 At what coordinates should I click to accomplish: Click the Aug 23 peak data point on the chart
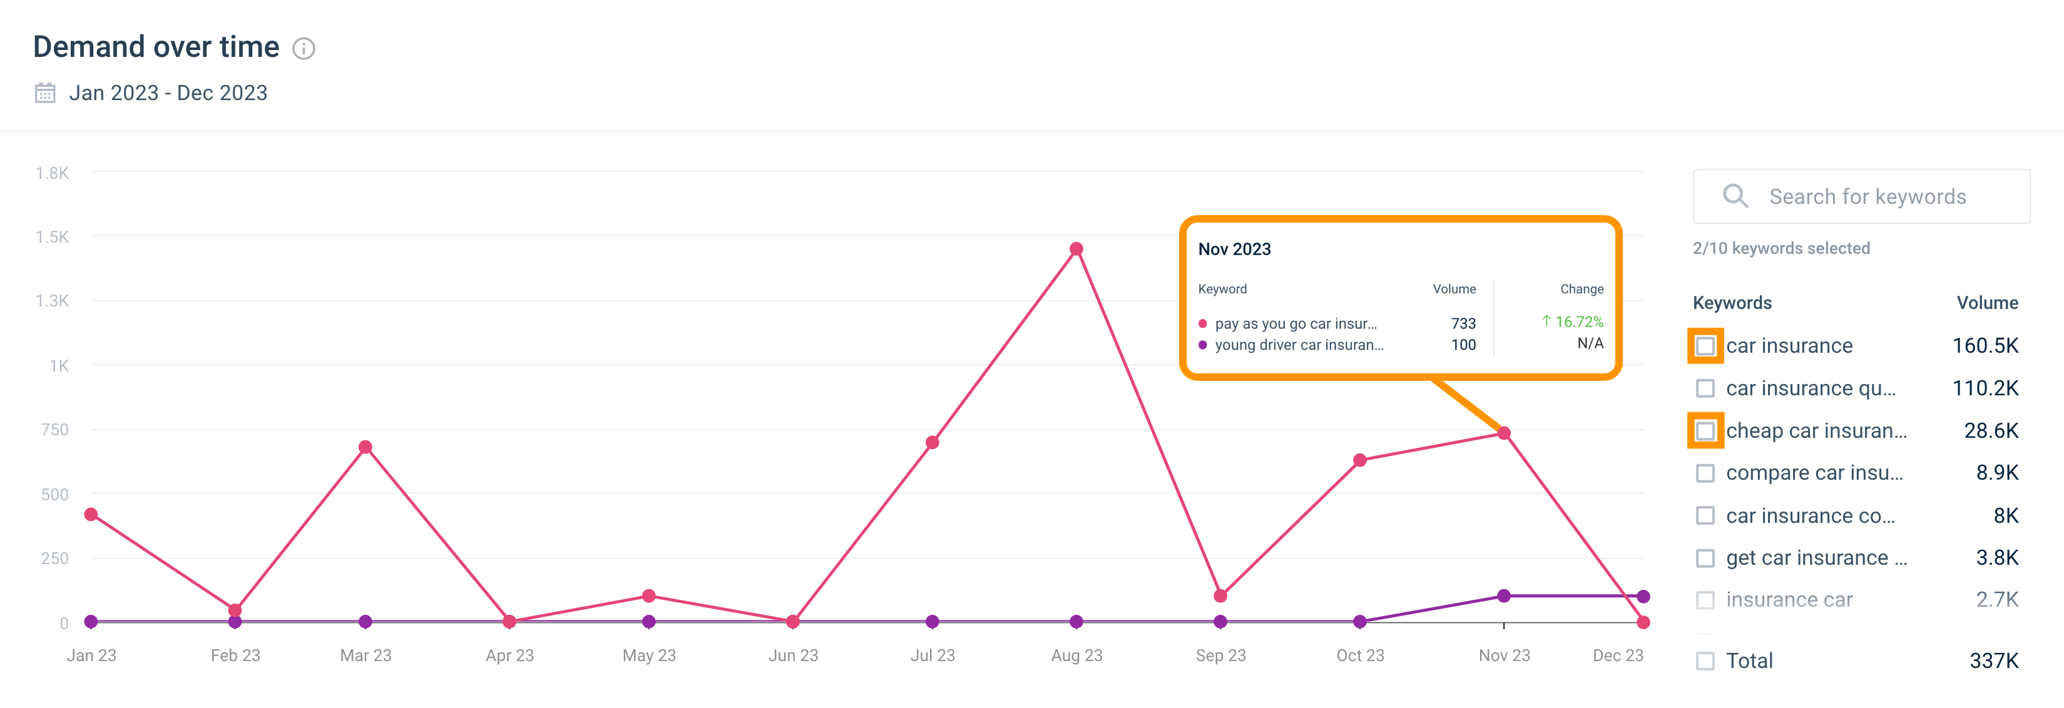coord(1077,249)
